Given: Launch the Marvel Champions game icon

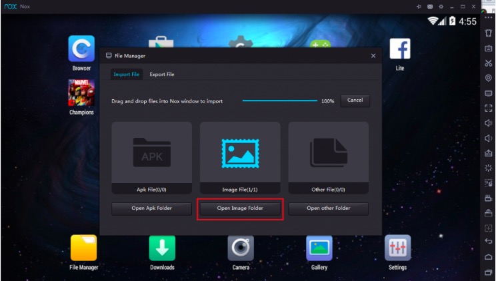Looking at the screenshot, I should pyautogui.click(x=81, y=93).
